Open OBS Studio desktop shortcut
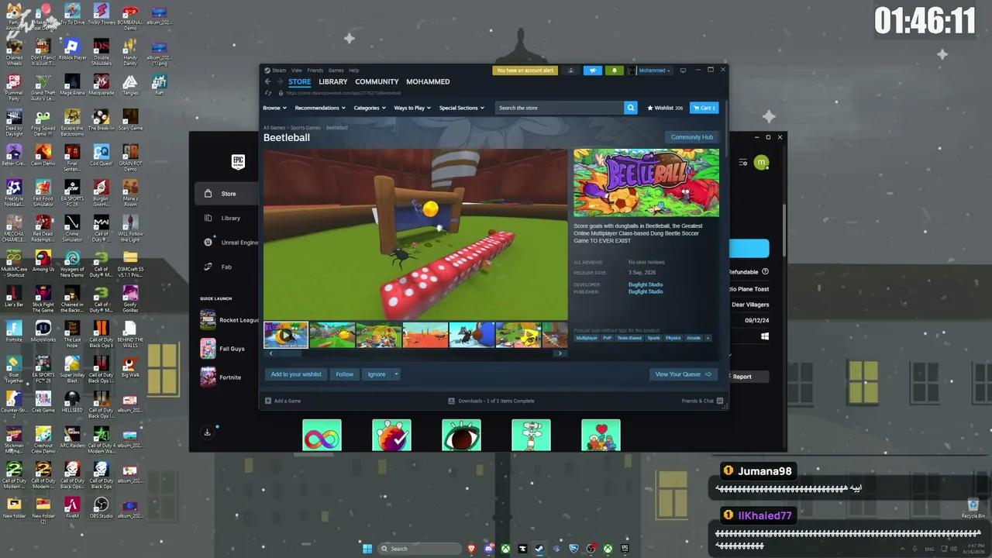Screen dimensions: 992x558 [x=101, y=506]
